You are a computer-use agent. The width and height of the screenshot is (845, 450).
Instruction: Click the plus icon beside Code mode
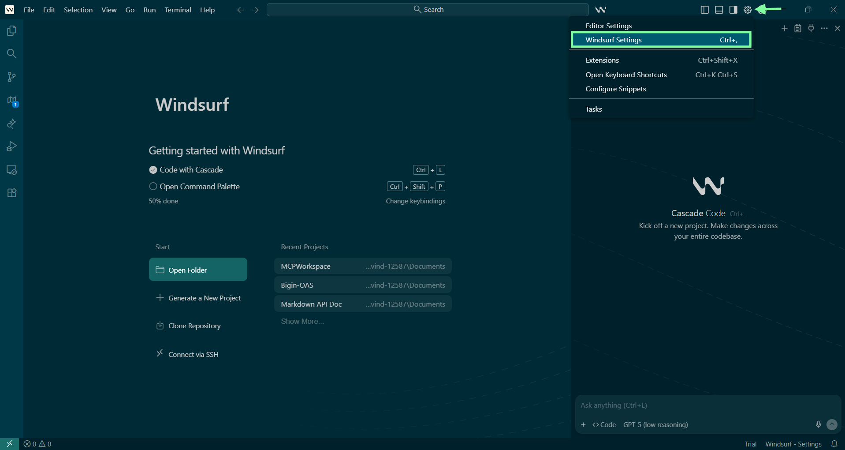[583, 424]
